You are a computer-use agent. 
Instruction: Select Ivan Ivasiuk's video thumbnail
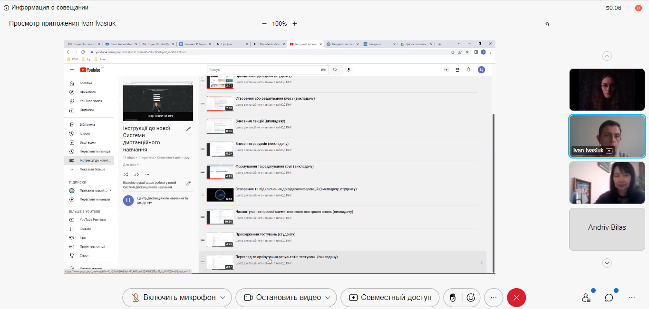coord(607,136)
